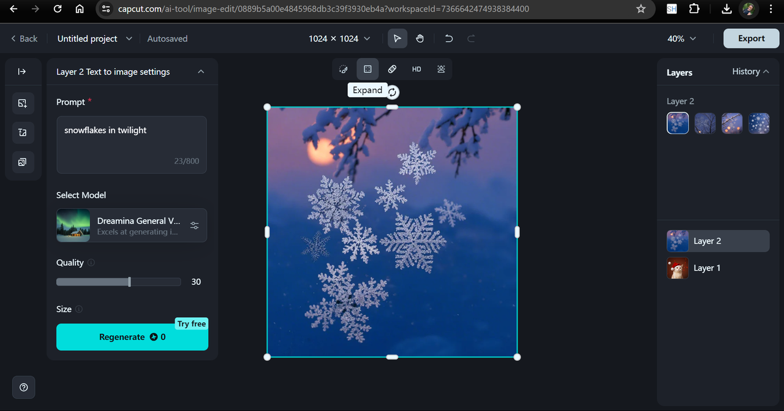
Task: Open the third left sidebar icon (stacked images)
Action: [x=23, y=162]
